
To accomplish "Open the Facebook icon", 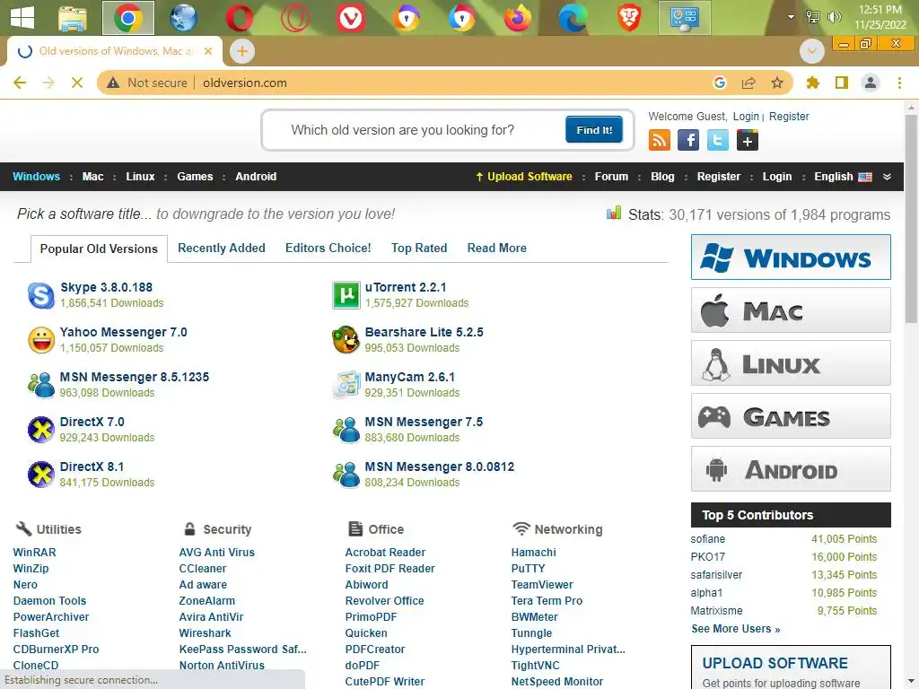I will coord(688,141).
